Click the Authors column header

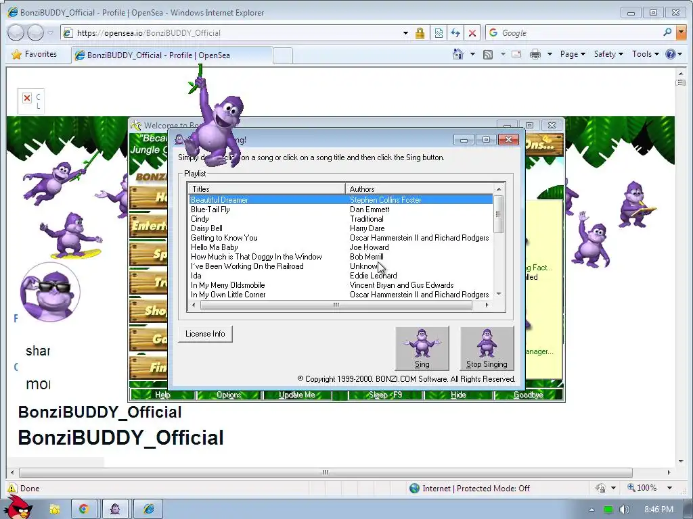pyautogui.click(x=419, y=189)
